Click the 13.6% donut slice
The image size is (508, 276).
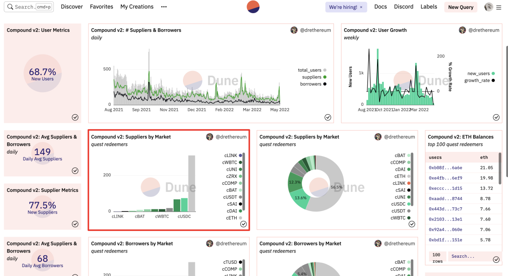(300, 198)
